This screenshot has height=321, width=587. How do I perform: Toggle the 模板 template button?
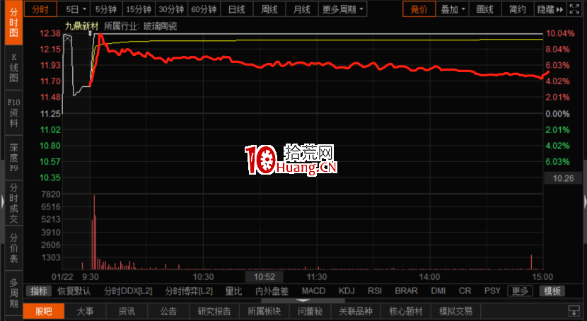pyautogui.click(x=552, y=291)
